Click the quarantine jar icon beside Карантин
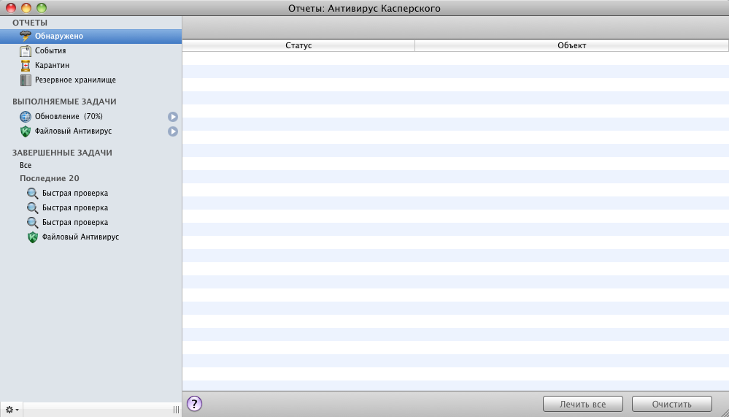The height and width of the screenshot is (417, 729). 26,65
